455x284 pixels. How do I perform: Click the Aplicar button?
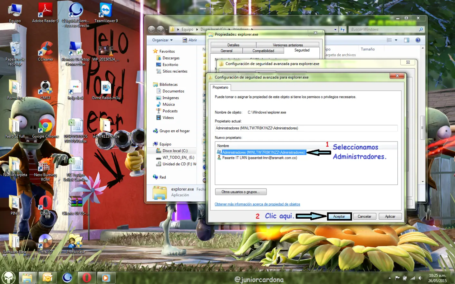tap(390, 216)
